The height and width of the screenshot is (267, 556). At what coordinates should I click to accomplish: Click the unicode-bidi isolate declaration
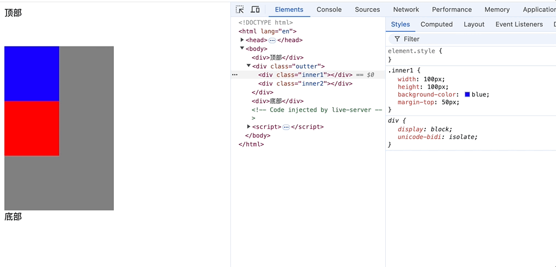438,137
